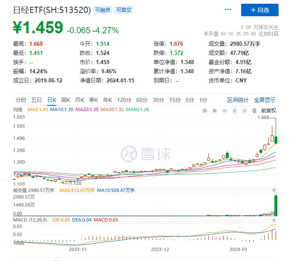291x261 pixels.
Task: Close the MACD indicator panel
Action: tap(274, 220)
